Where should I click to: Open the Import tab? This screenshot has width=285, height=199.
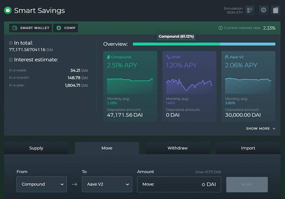tap(248, 148)
